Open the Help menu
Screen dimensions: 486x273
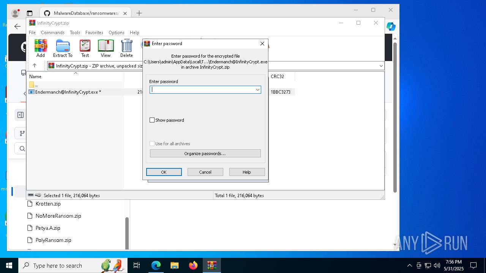pyautogui.click(x=134, y=33)
